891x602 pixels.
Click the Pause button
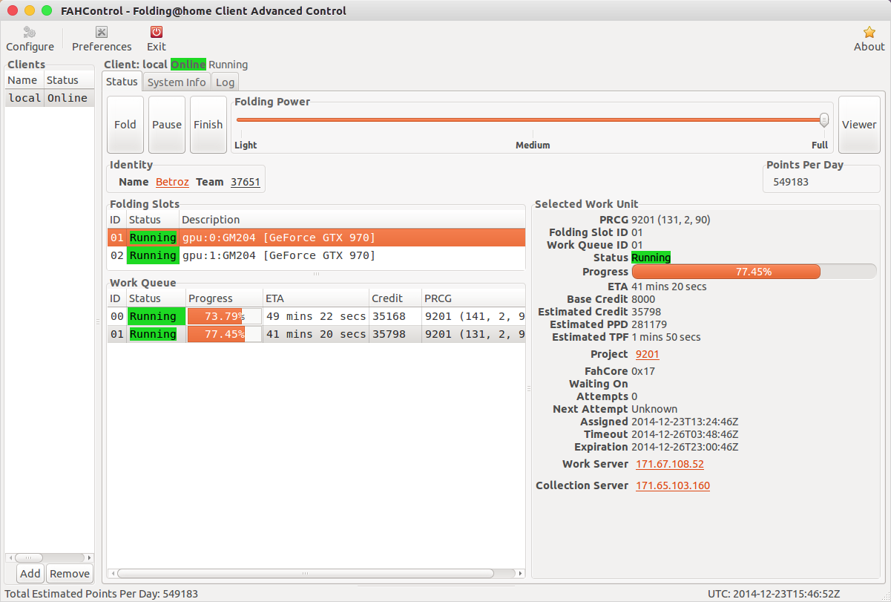click(167, 125)
